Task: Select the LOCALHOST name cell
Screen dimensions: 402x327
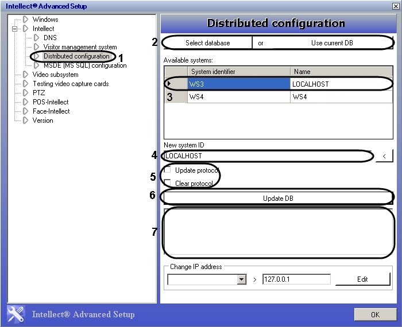Action: point(341,84)
